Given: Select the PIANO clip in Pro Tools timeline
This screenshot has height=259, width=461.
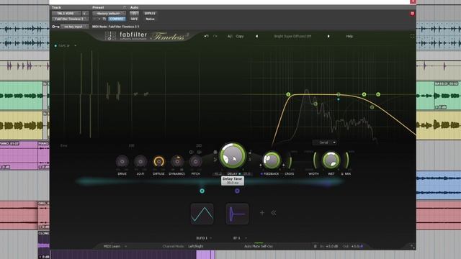Looking at the screenshot, I should 19,155.
